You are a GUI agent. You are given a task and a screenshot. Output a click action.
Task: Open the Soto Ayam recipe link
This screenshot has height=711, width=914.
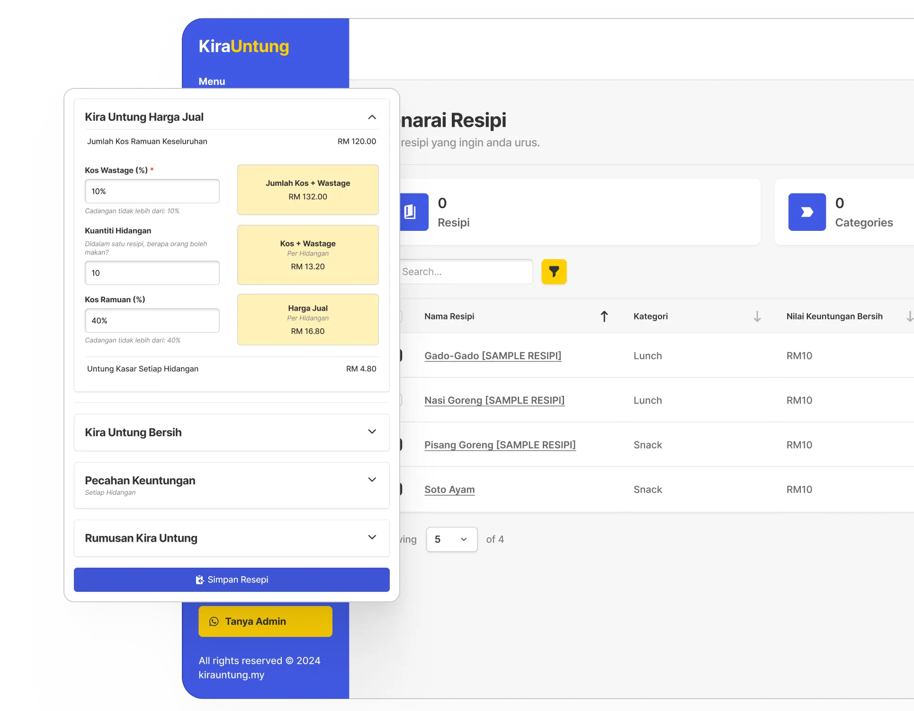pos(449,490)
